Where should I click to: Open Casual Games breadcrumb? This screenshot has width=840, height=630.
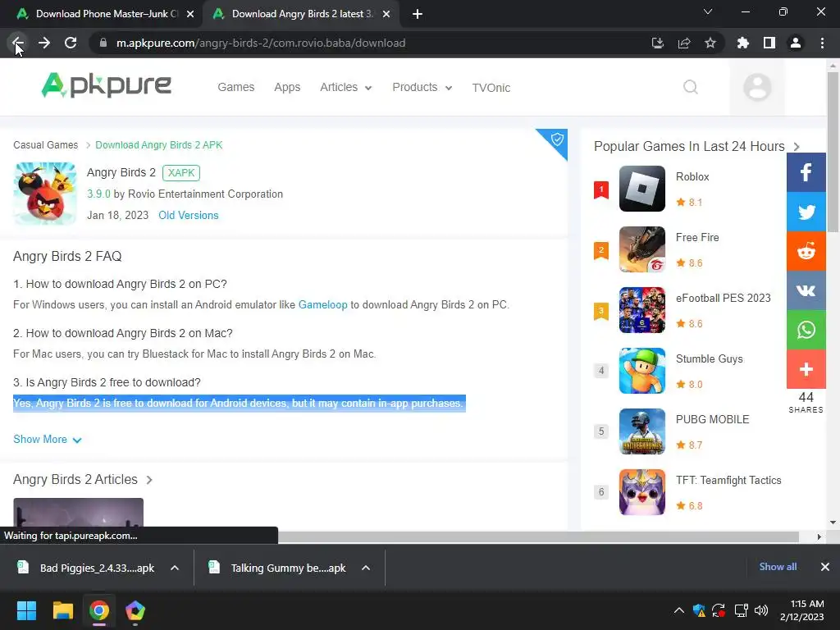46,145
